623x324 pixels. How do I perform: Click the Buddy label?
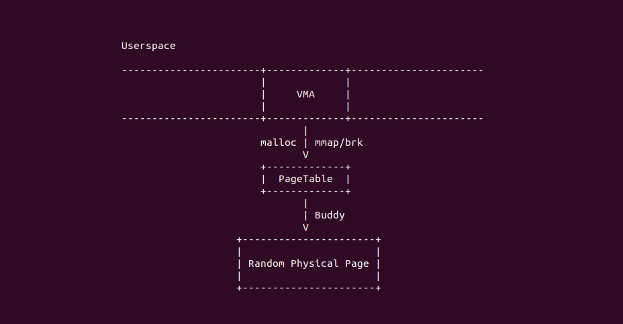coord(330,215)
